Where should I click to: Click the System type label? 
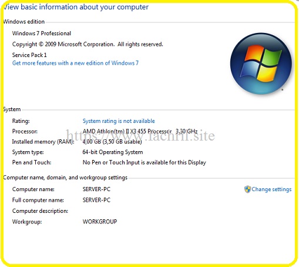pyautogui.click(x=28, y=152)
